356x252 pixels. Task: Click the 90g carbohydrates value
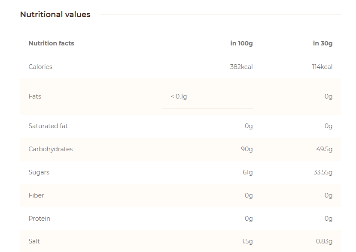point(247,149)
